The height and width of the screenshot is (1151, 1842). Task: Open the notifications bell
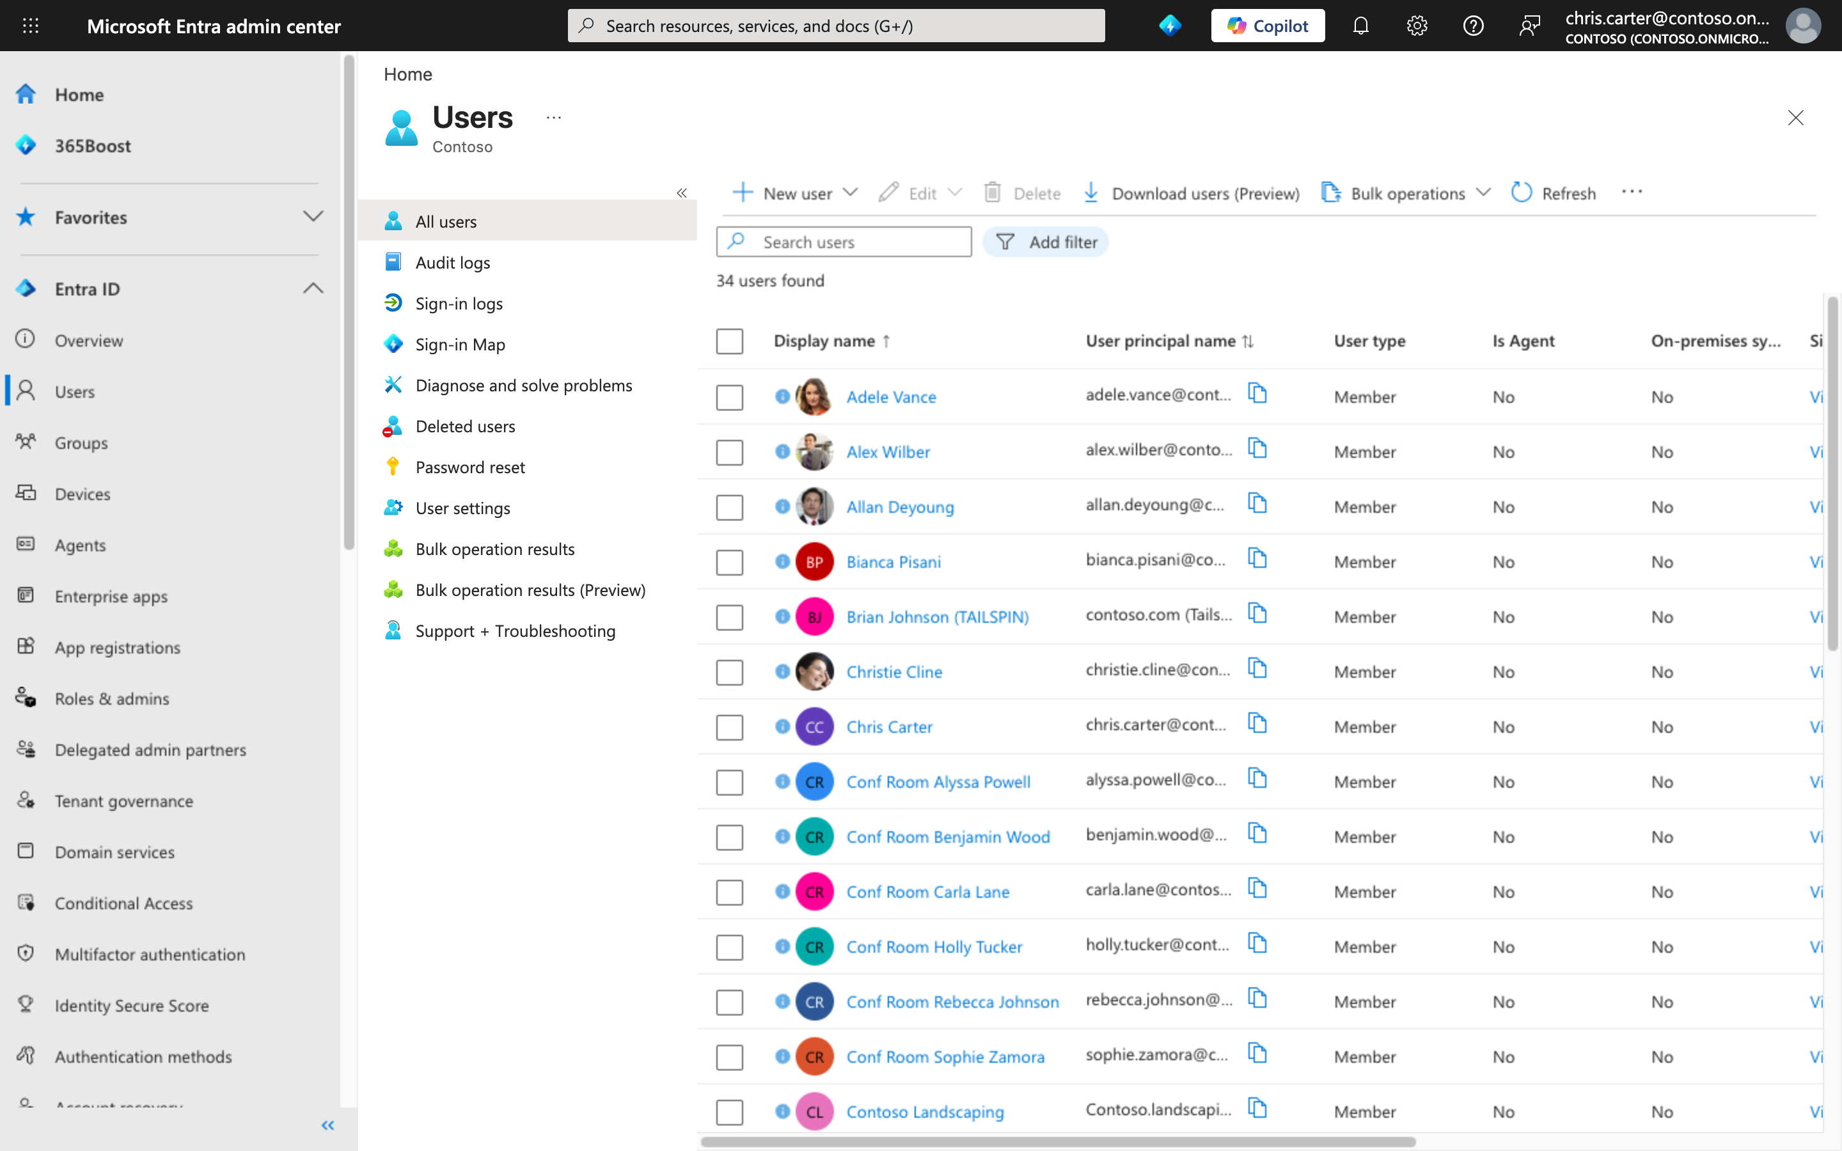tap(1360, 26)
